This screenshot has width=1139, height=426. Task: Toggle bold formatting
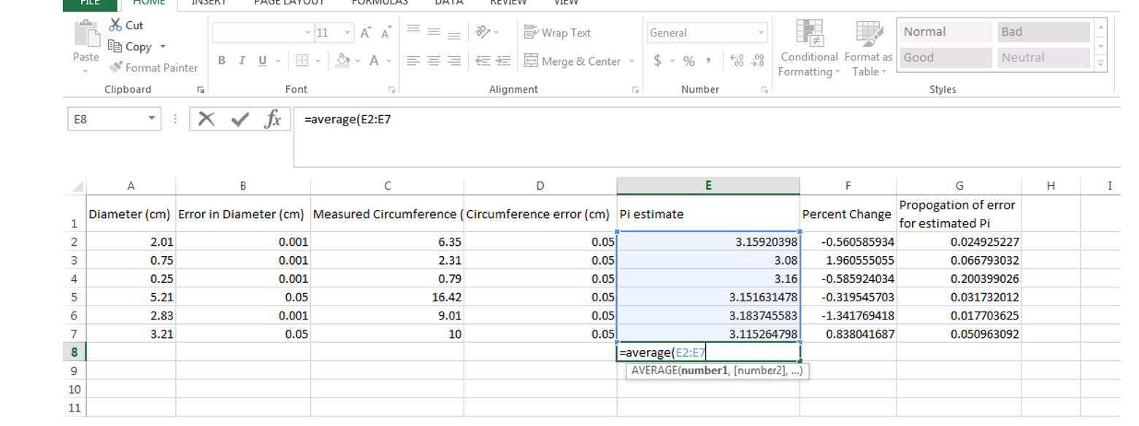222,61
